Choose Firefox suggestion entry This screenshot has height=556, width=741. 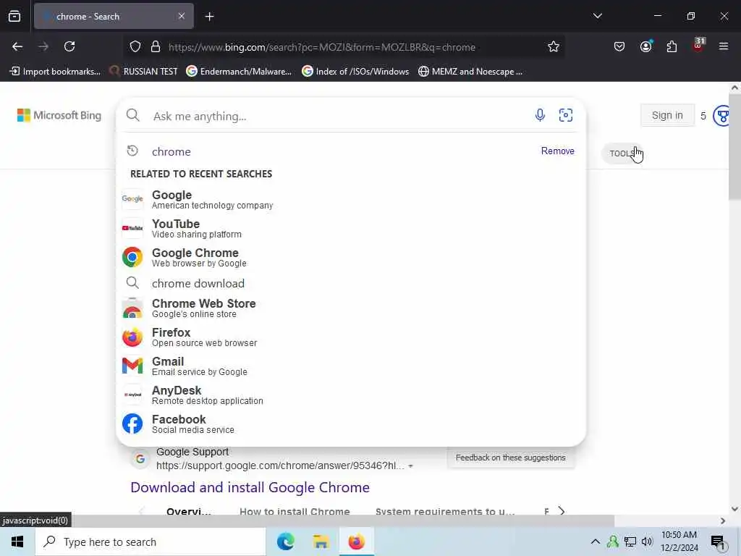(351, 337)
